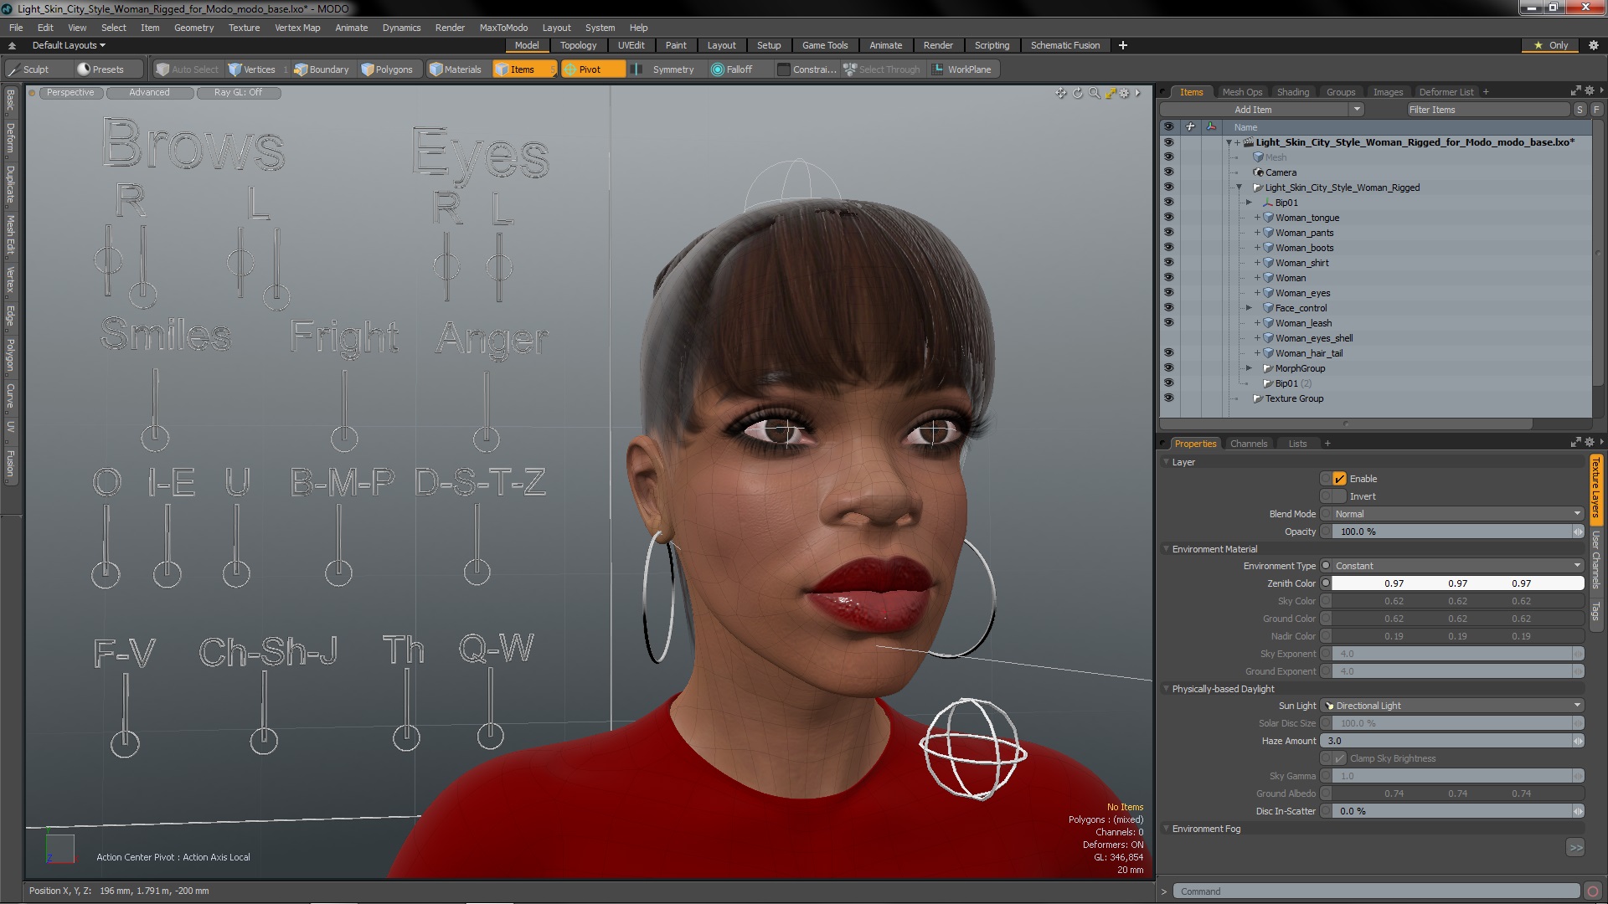1608x904 pixels.
Task: Toggle visibility eye for Woman_tongue
Action: (1168, 218)
